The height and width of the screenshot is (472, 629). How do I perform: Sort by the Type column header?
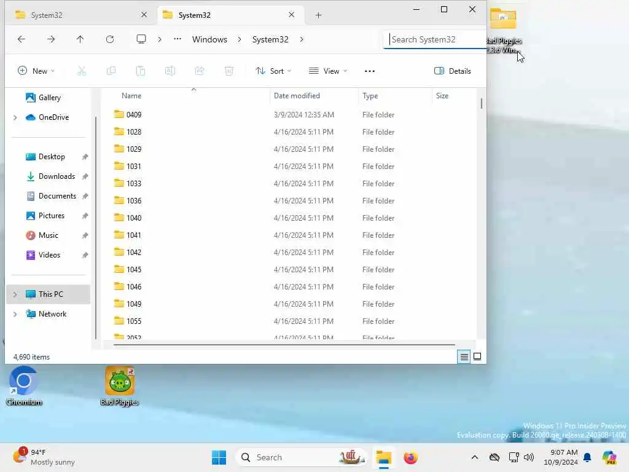[370, 95]
